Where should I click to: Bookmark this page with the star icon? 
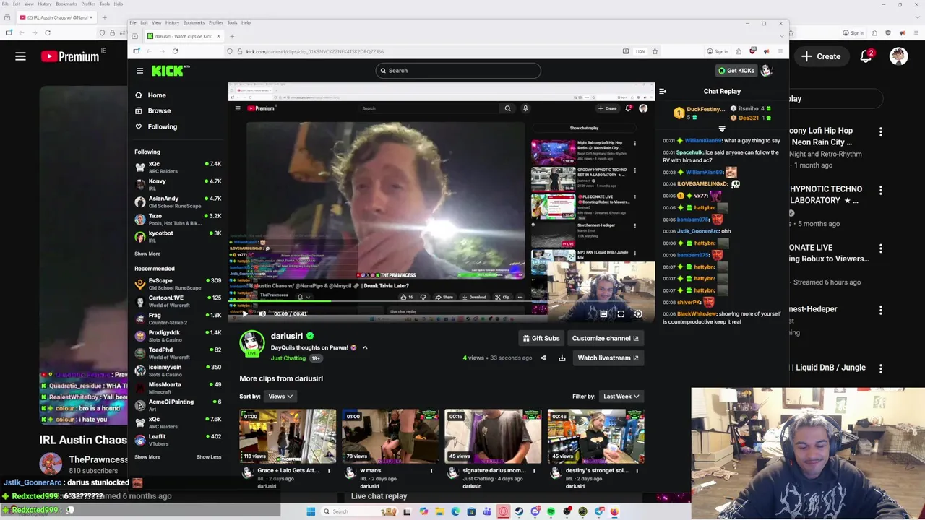[x=655, y=51]
